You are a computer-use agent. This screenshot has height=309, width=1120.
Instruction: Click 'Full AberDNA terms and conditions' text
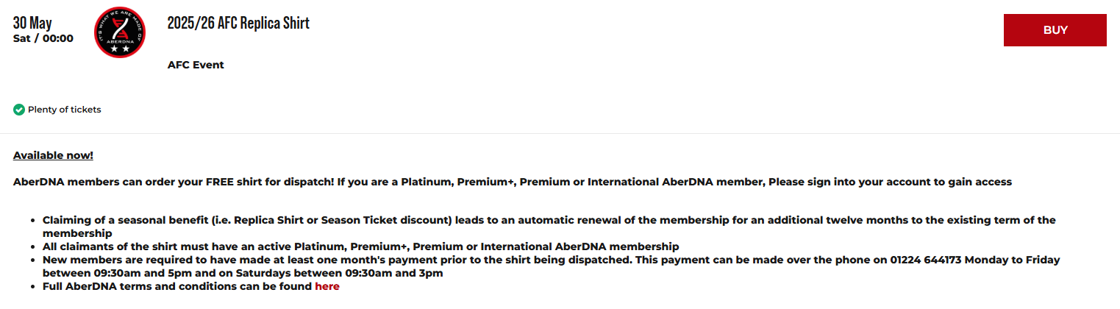177,286
